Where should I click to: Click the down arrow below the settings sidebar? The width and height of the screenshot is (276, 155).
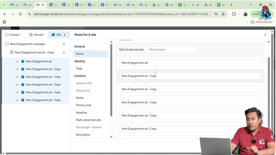point(111,137)
